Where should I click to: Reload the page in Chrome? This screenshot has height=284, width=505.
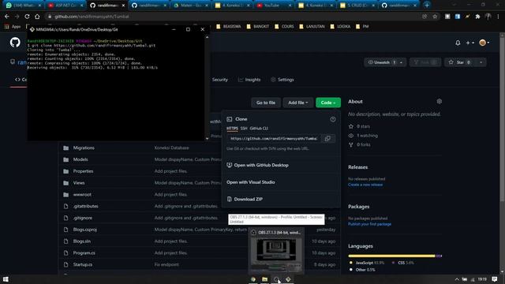click(27, 17)
